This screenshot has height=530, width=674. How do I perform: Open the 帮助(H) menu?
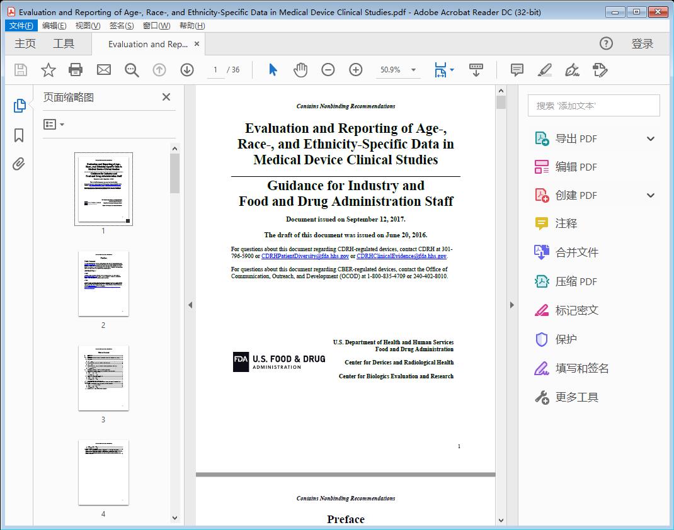[x=192, y=26]
